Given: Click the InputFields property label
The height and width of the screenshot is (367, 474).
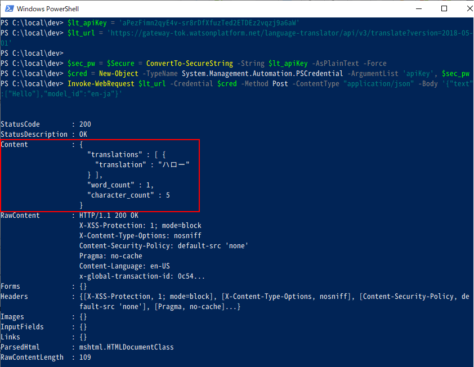Looking at the screenshot, I should click(x=22, y=327).
